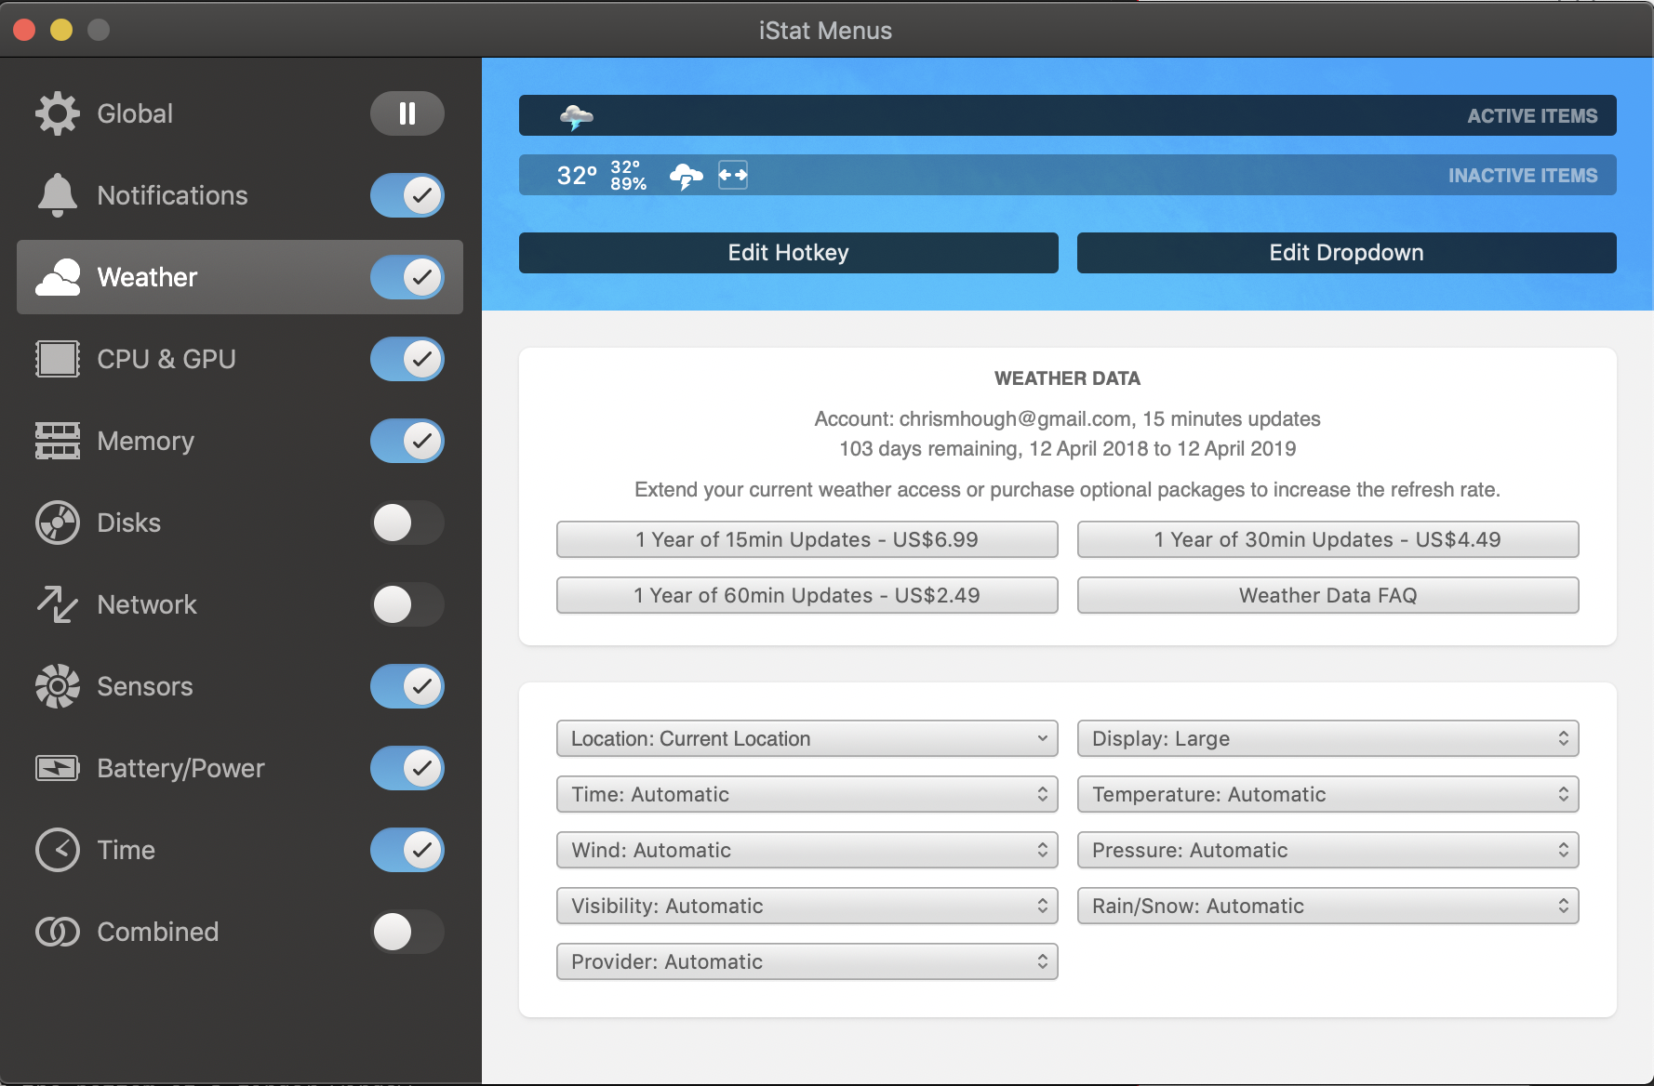
Task: Open the Time: Automatic dropdown
Action: [x=807, y=794]
